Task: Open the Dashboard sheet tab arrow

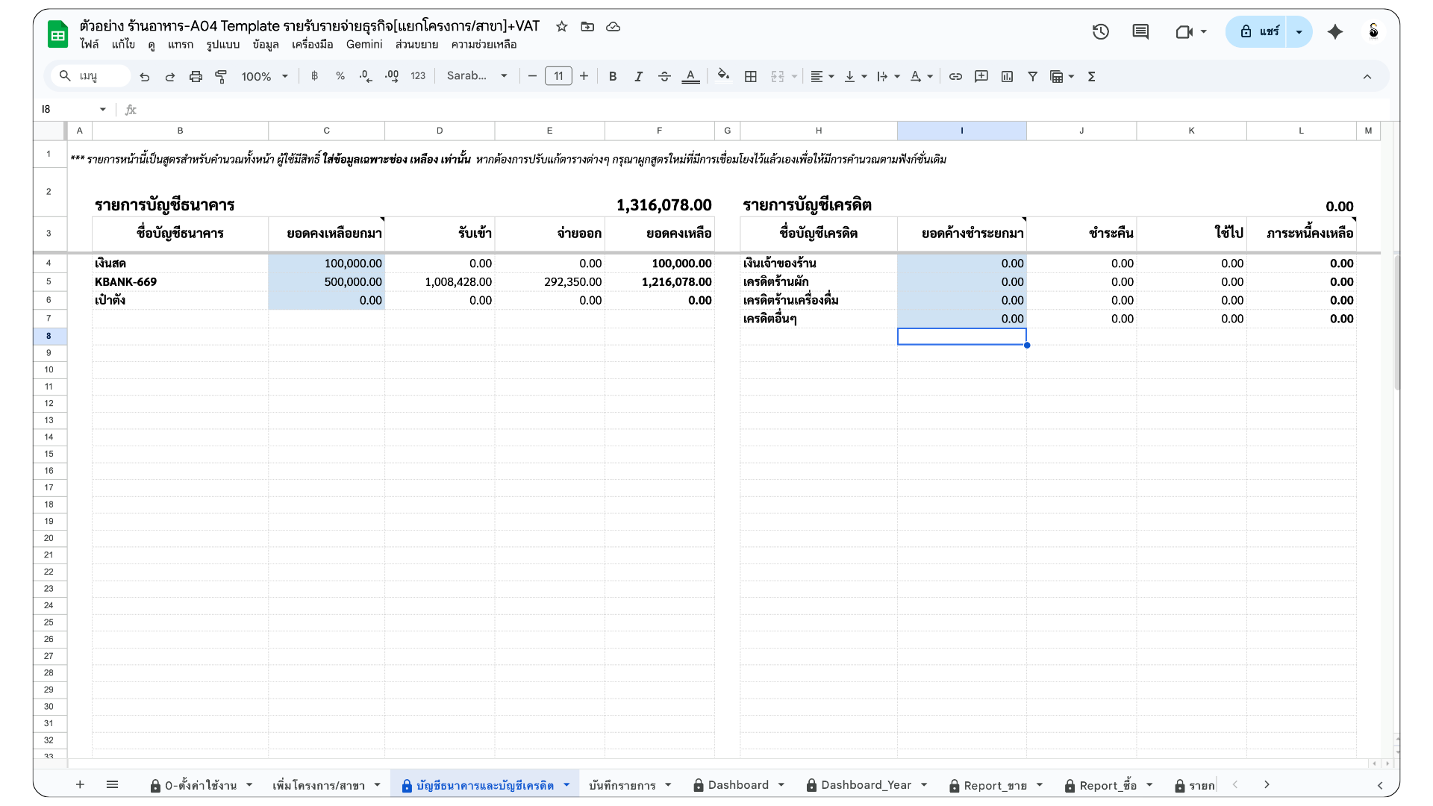Action: tap(781, 784)
